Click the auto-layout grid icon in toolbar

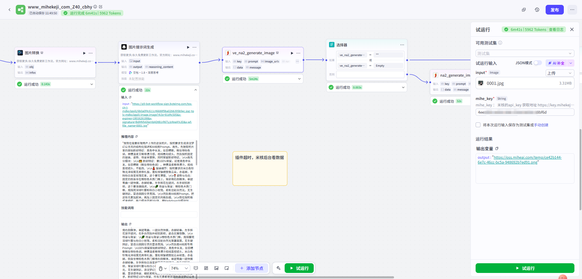point(206,268)
